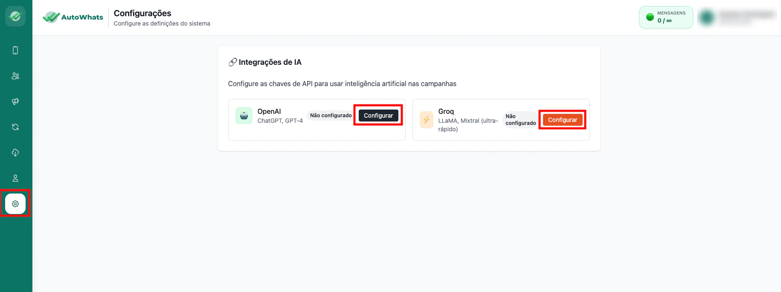Click the sync arrows sidebar icon
This screenshot has width=781, height=292.
[15, 127]
